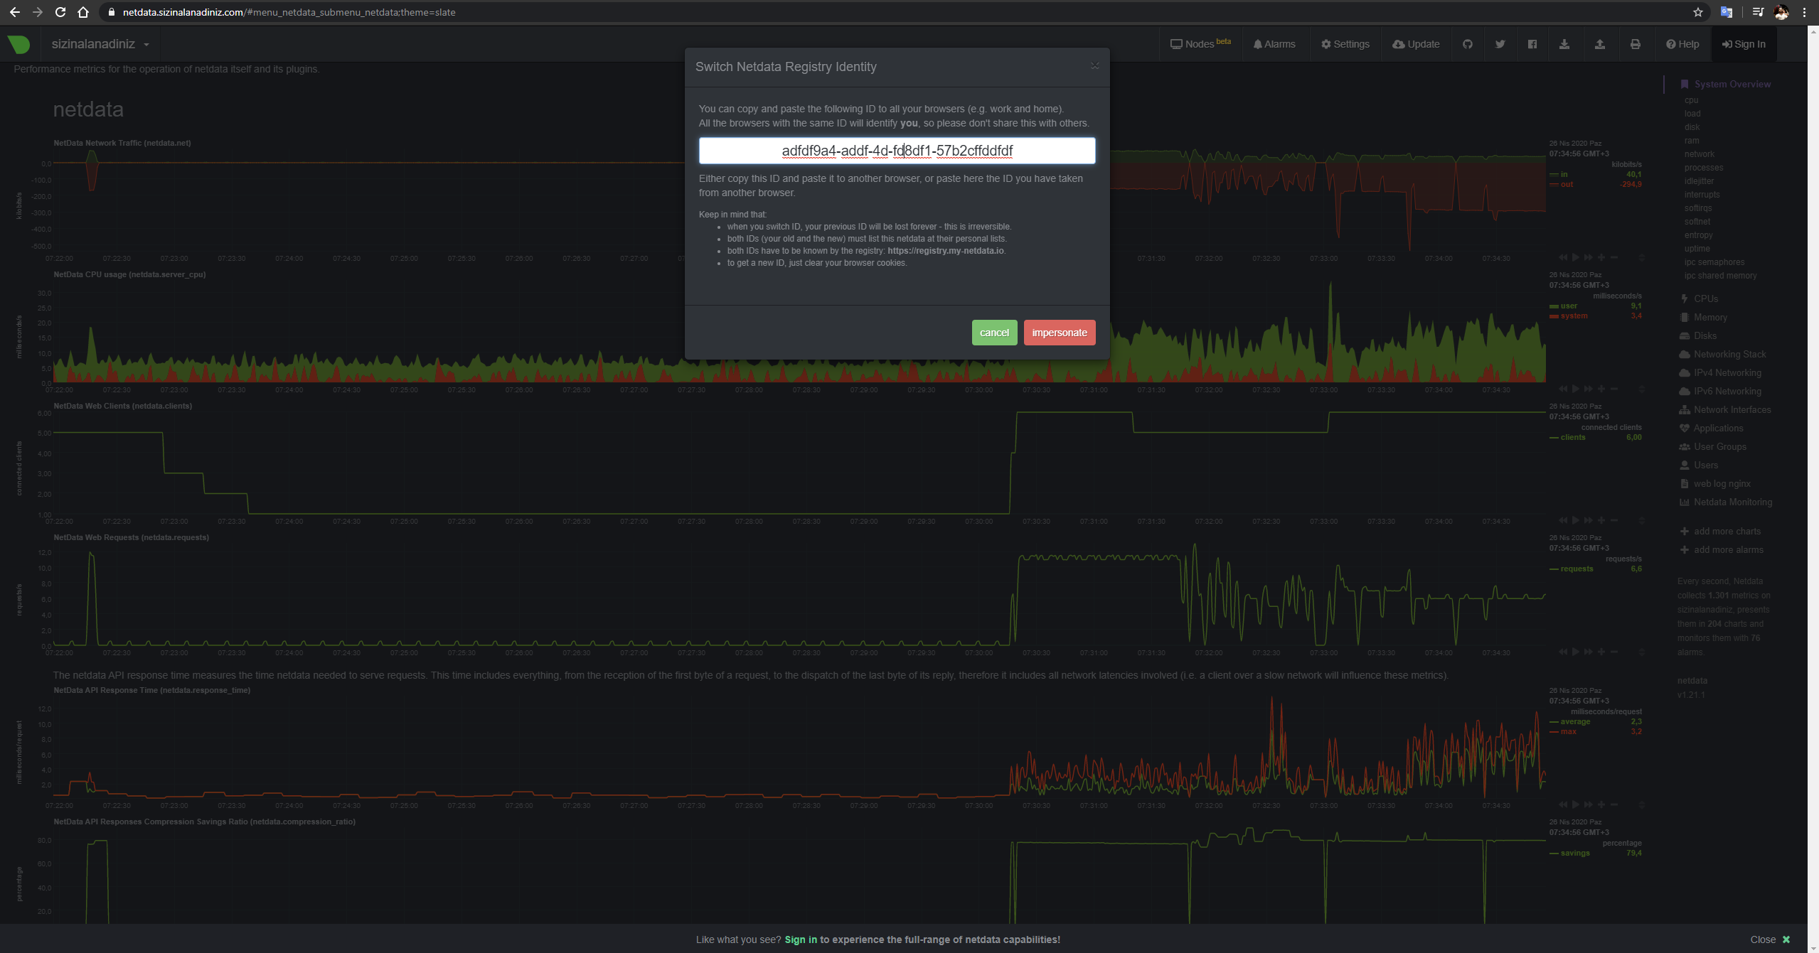Open the browser media control icon
The width and height of the screenshot is (1819, 953).
click(1757, 12)
